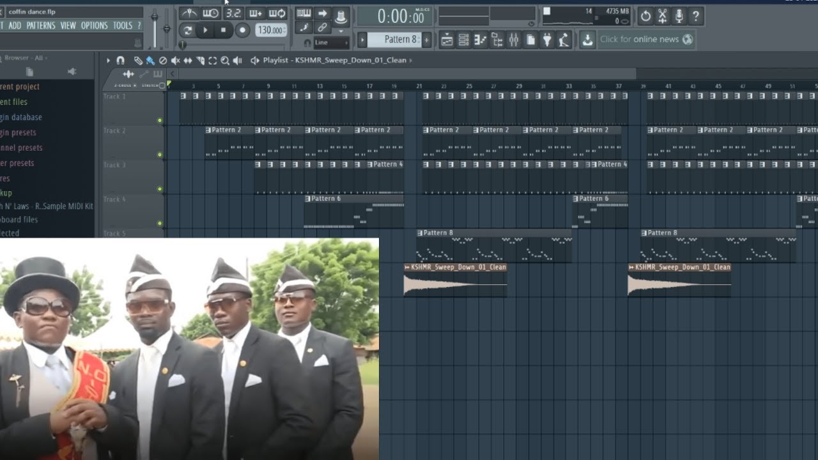Viewport: 818px width, 460px height.
Task: Open the Playlist view icon
Action: coord(447,40)
